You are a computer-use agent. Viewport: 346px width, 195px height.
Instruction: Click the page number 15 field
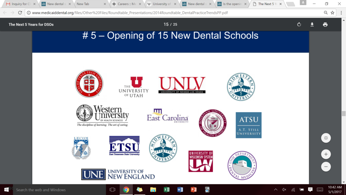coord(166,24)
